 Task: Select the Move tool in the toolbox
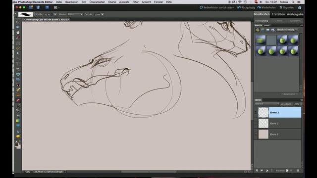(18, 22)
